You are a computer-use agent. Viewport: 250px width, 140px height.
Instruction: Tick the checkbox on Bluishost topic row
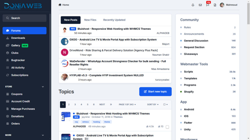point(167,127)
